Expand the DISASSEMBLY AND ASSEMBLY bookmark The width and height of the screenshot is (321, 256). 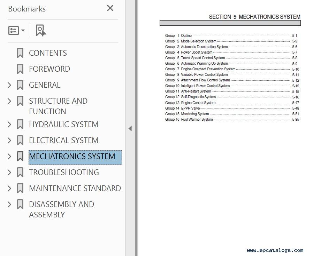[9, 204]
